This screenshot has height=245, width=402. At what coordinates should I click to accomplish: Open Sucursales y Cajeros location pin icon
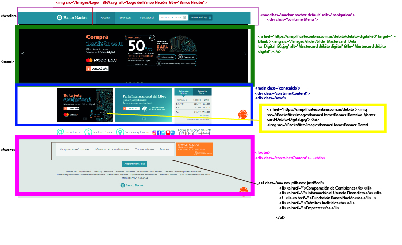(x=120, y=132)
